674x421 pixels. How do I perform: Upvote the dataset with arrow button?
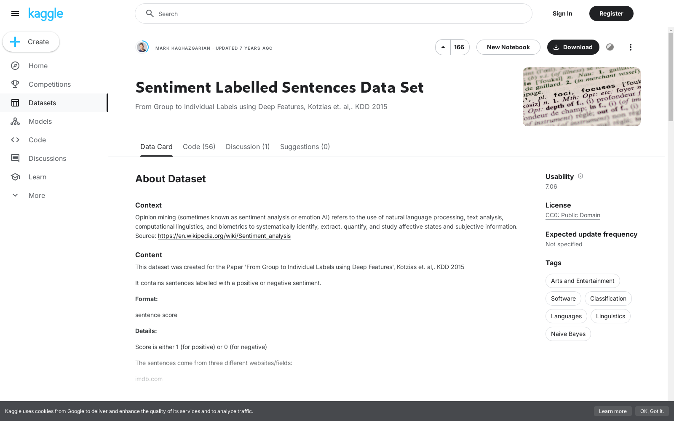tap(443, 47)
